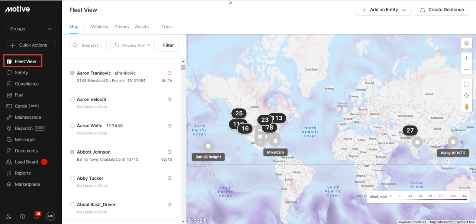Viewport: 476px width, 224px height.
Task: Click the clock icon for Abby Tucker
Action: pos(170,178)
